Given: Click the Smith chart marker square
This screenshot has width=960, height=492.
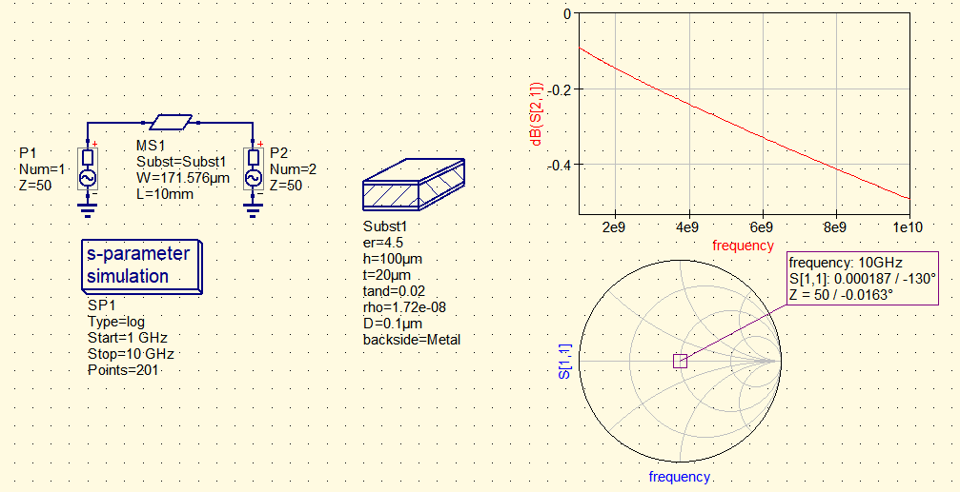Looking at the screenshot, I should tap(681, 362).
